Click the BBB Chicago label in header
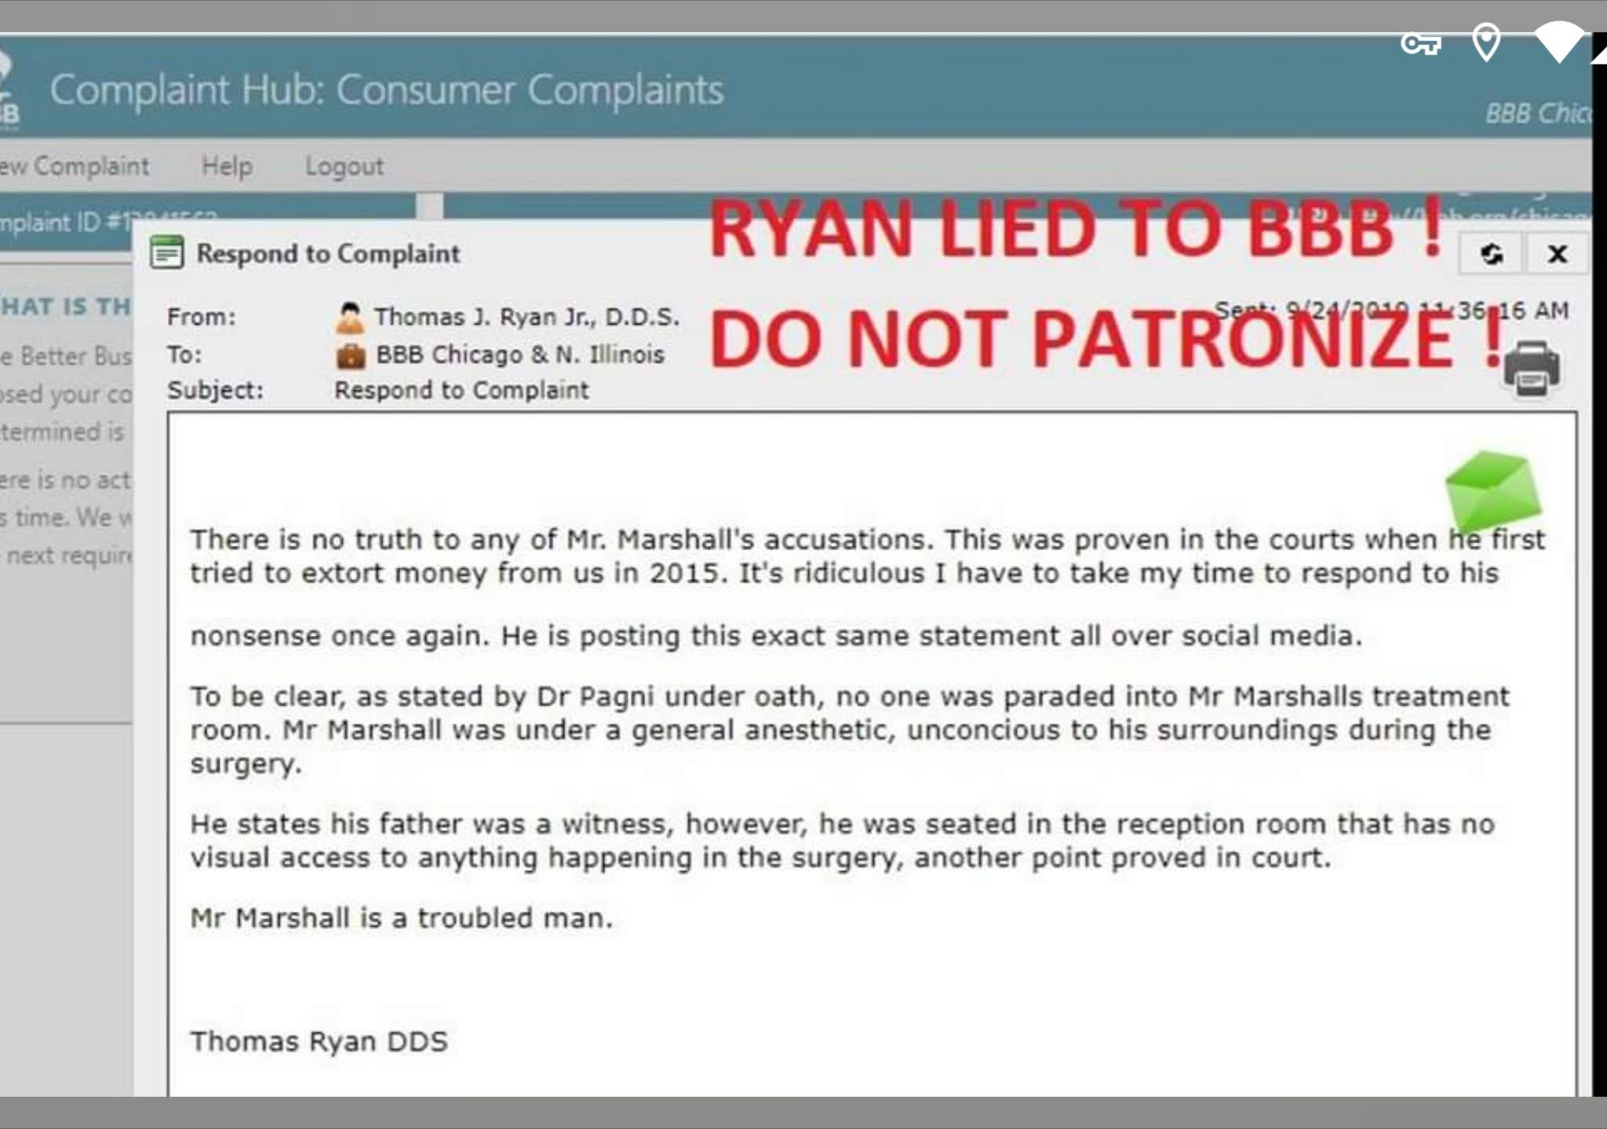Viewport: 1607px width, 1129px height. coord(1538,114)
